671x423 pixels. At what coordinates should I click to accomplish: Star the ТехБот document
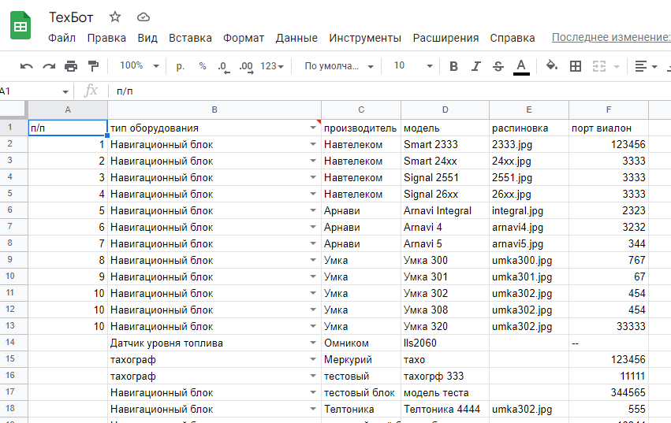tap(114, 17)
